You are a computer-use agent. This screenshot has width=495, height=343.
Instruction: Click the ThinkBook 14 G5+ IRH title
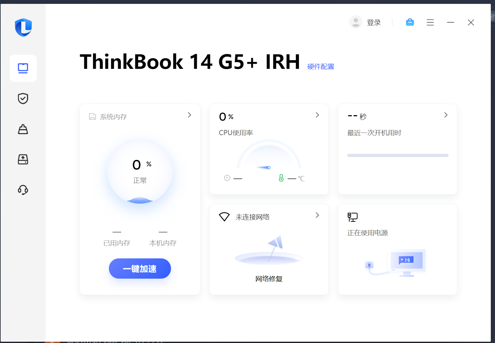pyautogui.click(x=190, y=62)
